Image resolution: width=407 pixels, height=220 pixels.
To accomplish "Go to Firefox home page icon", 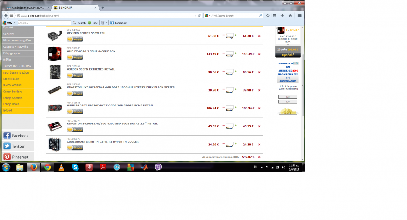I will click(x=290, y=15).
